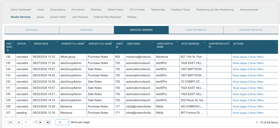This screenshot has width=280, height=128.
Task: Switch to the Vendor Payouts tab
Action: [x=250, y=30]
